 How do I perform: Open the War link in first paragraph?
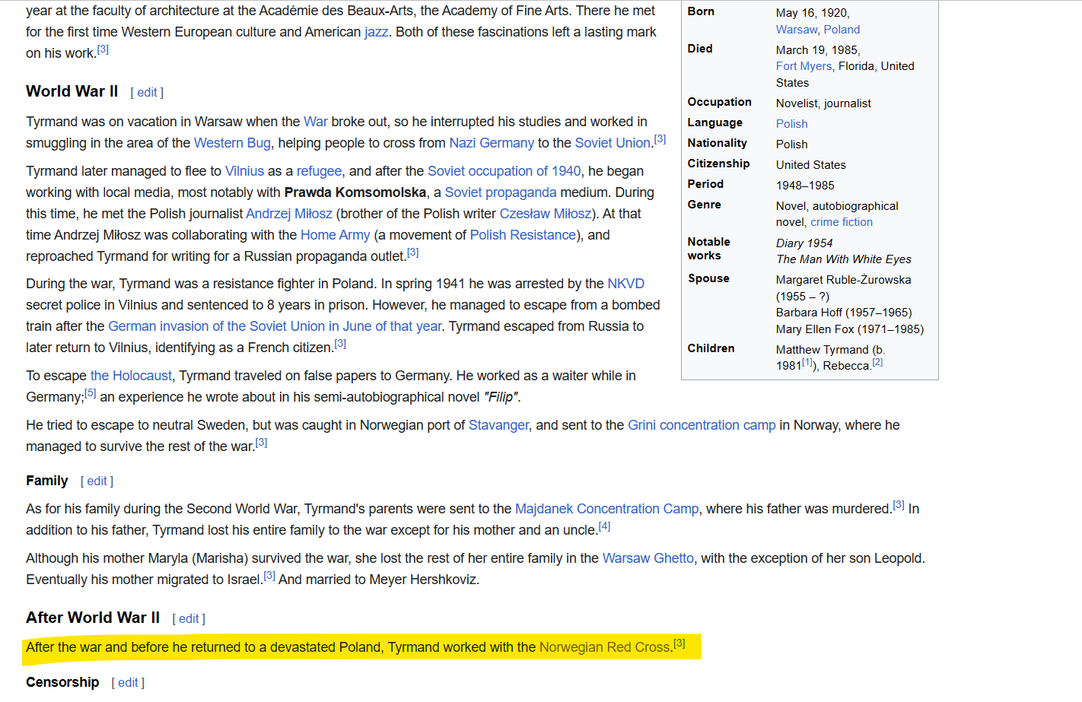(315, 122)
